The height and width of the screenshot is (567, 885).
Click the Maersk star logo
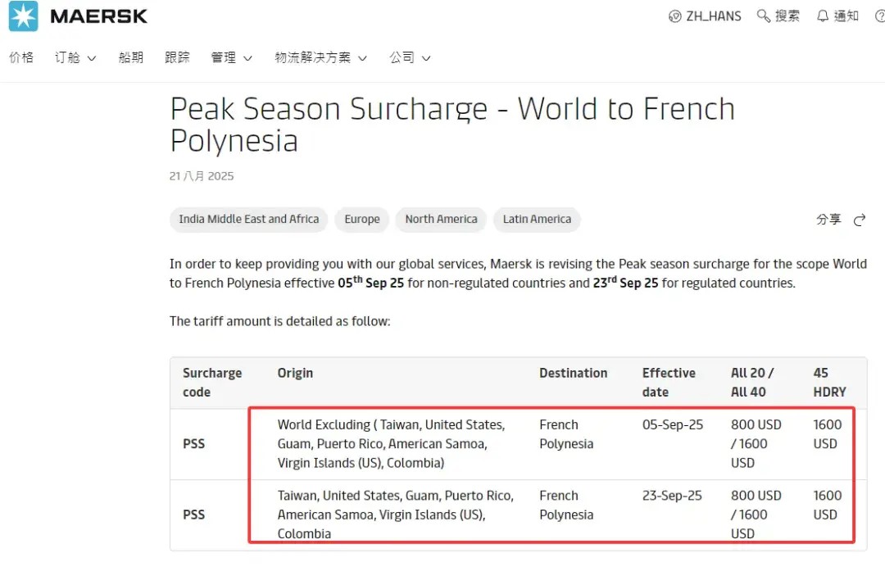[23, 16]
